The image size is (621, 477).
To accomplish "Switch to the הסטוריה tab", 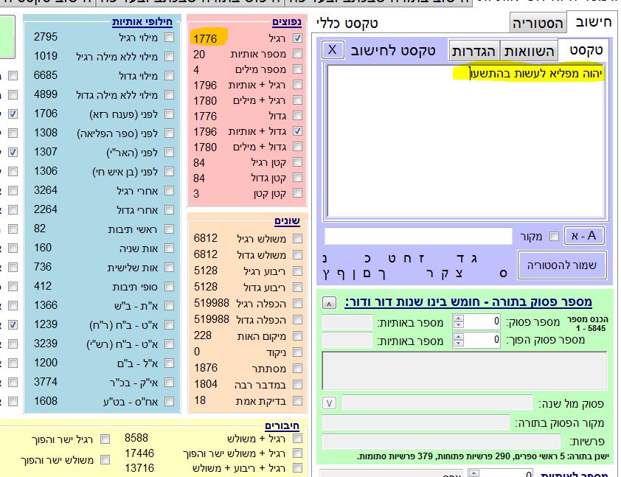I will tap(539, 23).
